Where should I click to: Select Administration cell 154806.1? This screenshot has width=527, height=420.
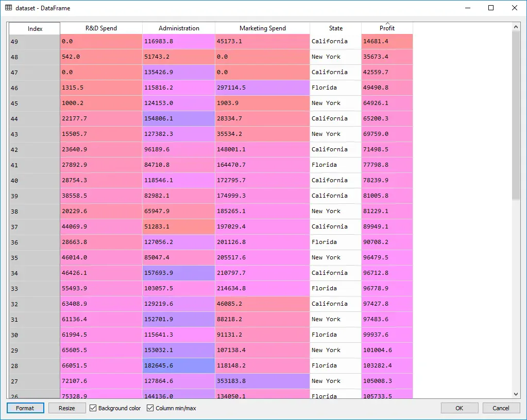[x=178, y=118]
